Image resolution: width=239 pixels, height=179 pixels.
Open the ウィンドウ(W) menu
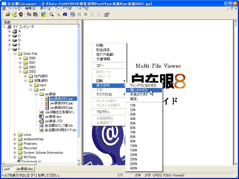tap(64, 8)
